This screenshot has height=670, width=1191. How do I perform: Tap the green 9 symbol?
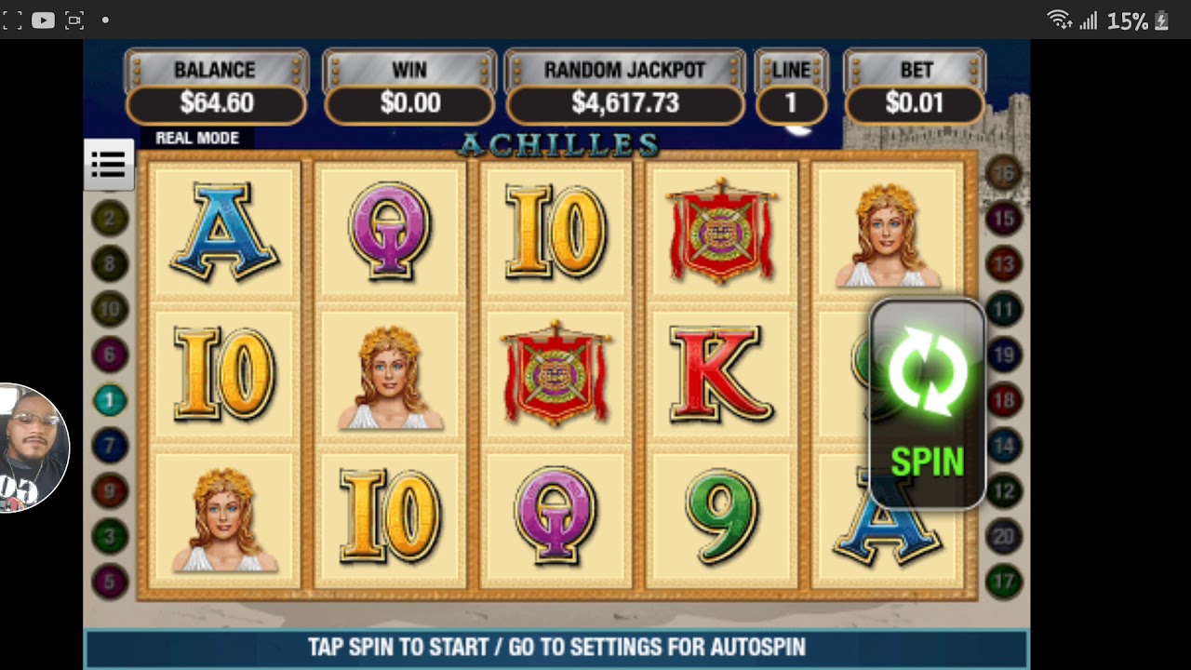(x=723, y=515)
